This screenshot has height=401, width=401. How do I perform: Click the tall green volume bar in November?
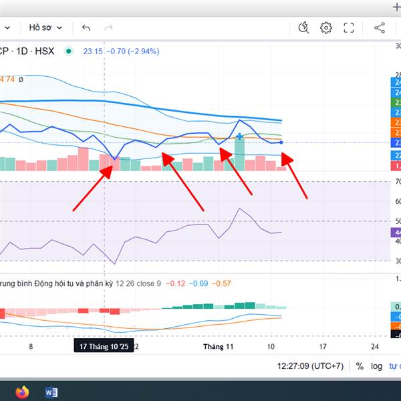point(239,154)
